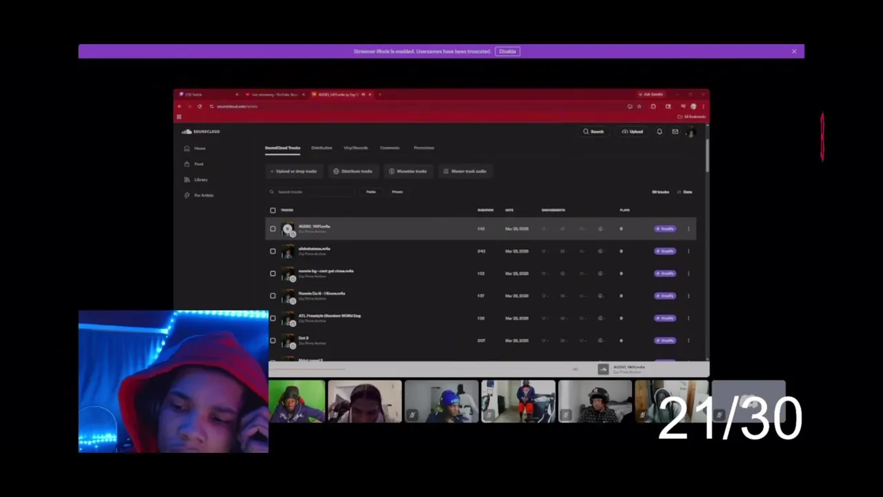Switch to the Vinyl Records tab

click(x=356, y=148)
